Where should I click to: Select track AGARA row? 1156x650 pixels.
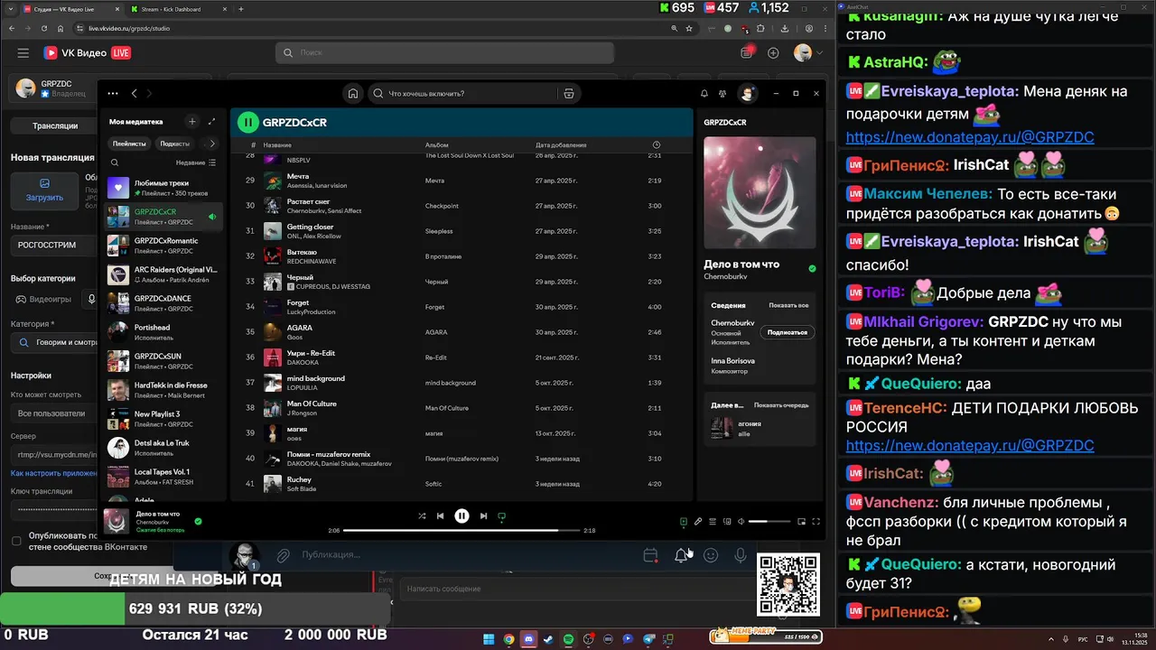coord(461,332)
